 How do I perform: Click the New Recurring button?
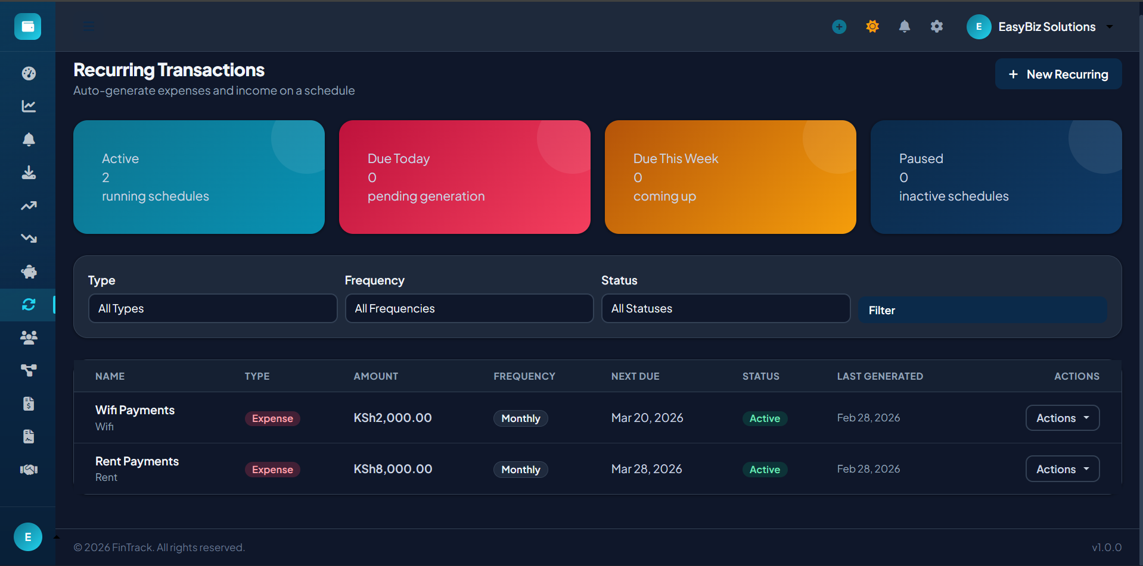click(x=1058, y=74)
